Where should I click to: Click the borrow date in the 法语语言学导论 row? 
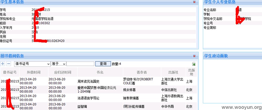click(28, 98)
